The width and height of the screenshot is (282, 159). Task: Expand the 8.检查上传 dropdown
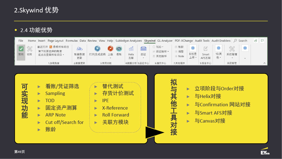click(193, 52)
